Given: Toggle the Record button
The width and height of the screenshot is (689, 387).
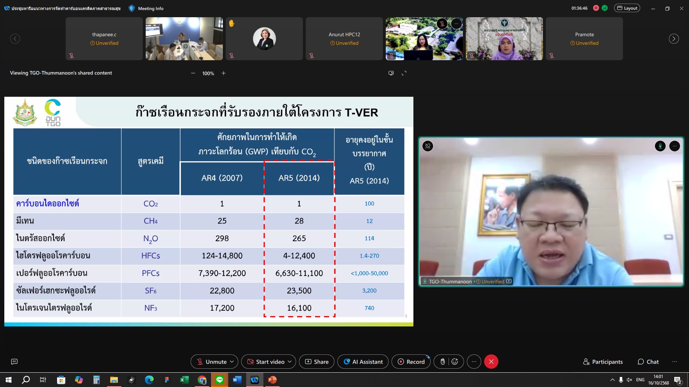Looking at the screenshot, I should 411,362.
